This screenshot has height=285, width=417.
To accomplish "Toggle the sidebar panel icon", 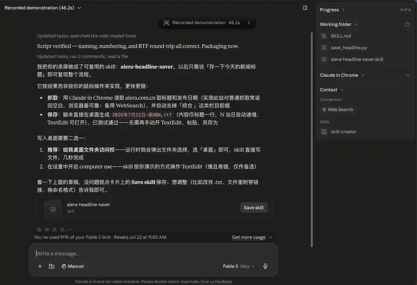I will point(305,8).
